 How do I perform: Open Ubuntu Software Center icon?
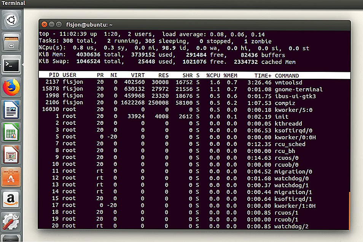[11, 177]
